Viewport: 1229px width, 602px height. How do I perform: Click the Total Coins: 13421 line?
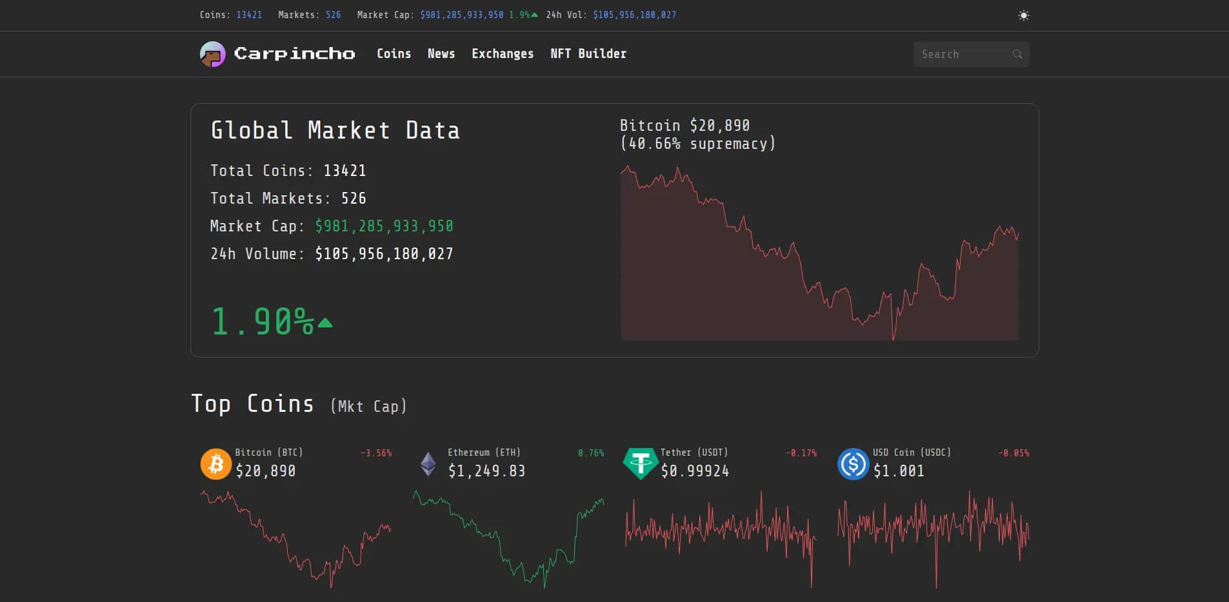pos(288,171)
